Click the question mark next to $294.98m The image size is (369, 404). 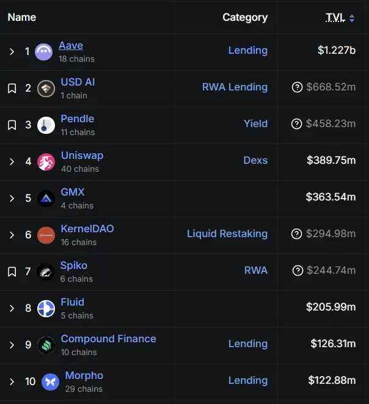click(296, 234)
